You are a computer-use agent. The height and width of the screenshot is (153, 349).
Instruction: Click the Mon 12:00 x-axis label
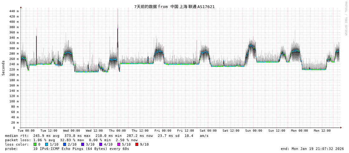(322, 131)
